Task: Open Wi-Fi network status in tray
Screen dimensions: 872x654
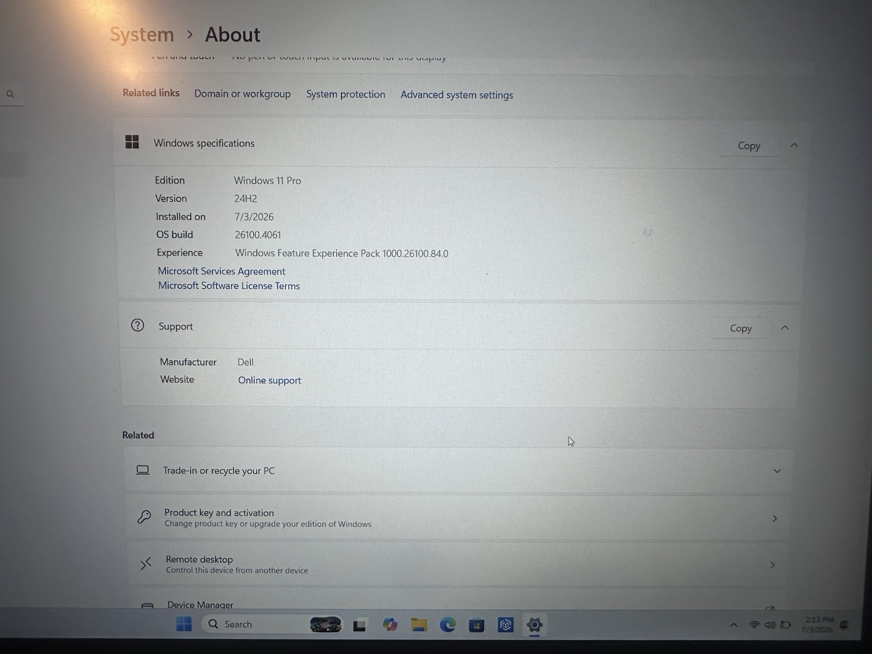Action: tap(754, 625)
